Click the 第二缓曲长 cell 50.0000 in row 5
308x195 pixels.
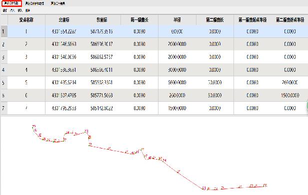coord(214,82)
